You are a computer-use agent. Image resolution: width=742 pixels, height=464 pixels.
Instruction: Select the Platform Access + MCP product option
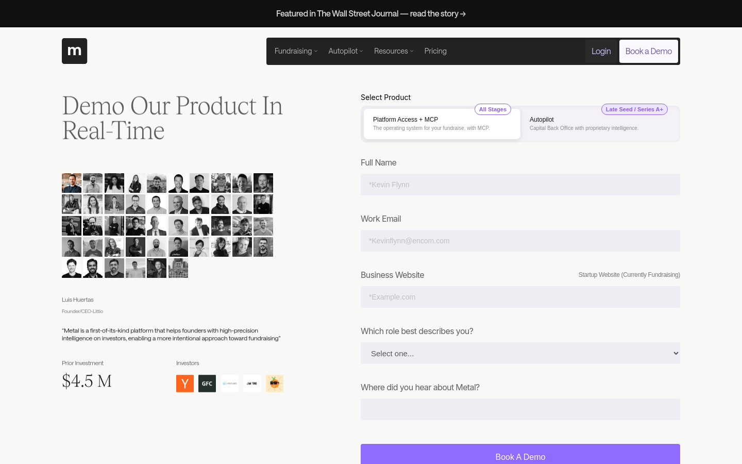[442, 124]
